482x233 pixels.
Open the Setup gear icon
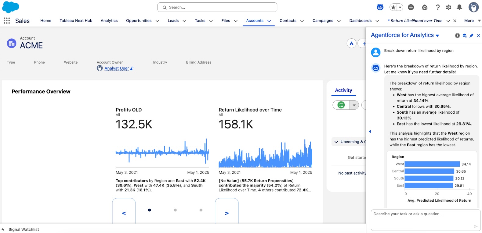click(448, 7)
